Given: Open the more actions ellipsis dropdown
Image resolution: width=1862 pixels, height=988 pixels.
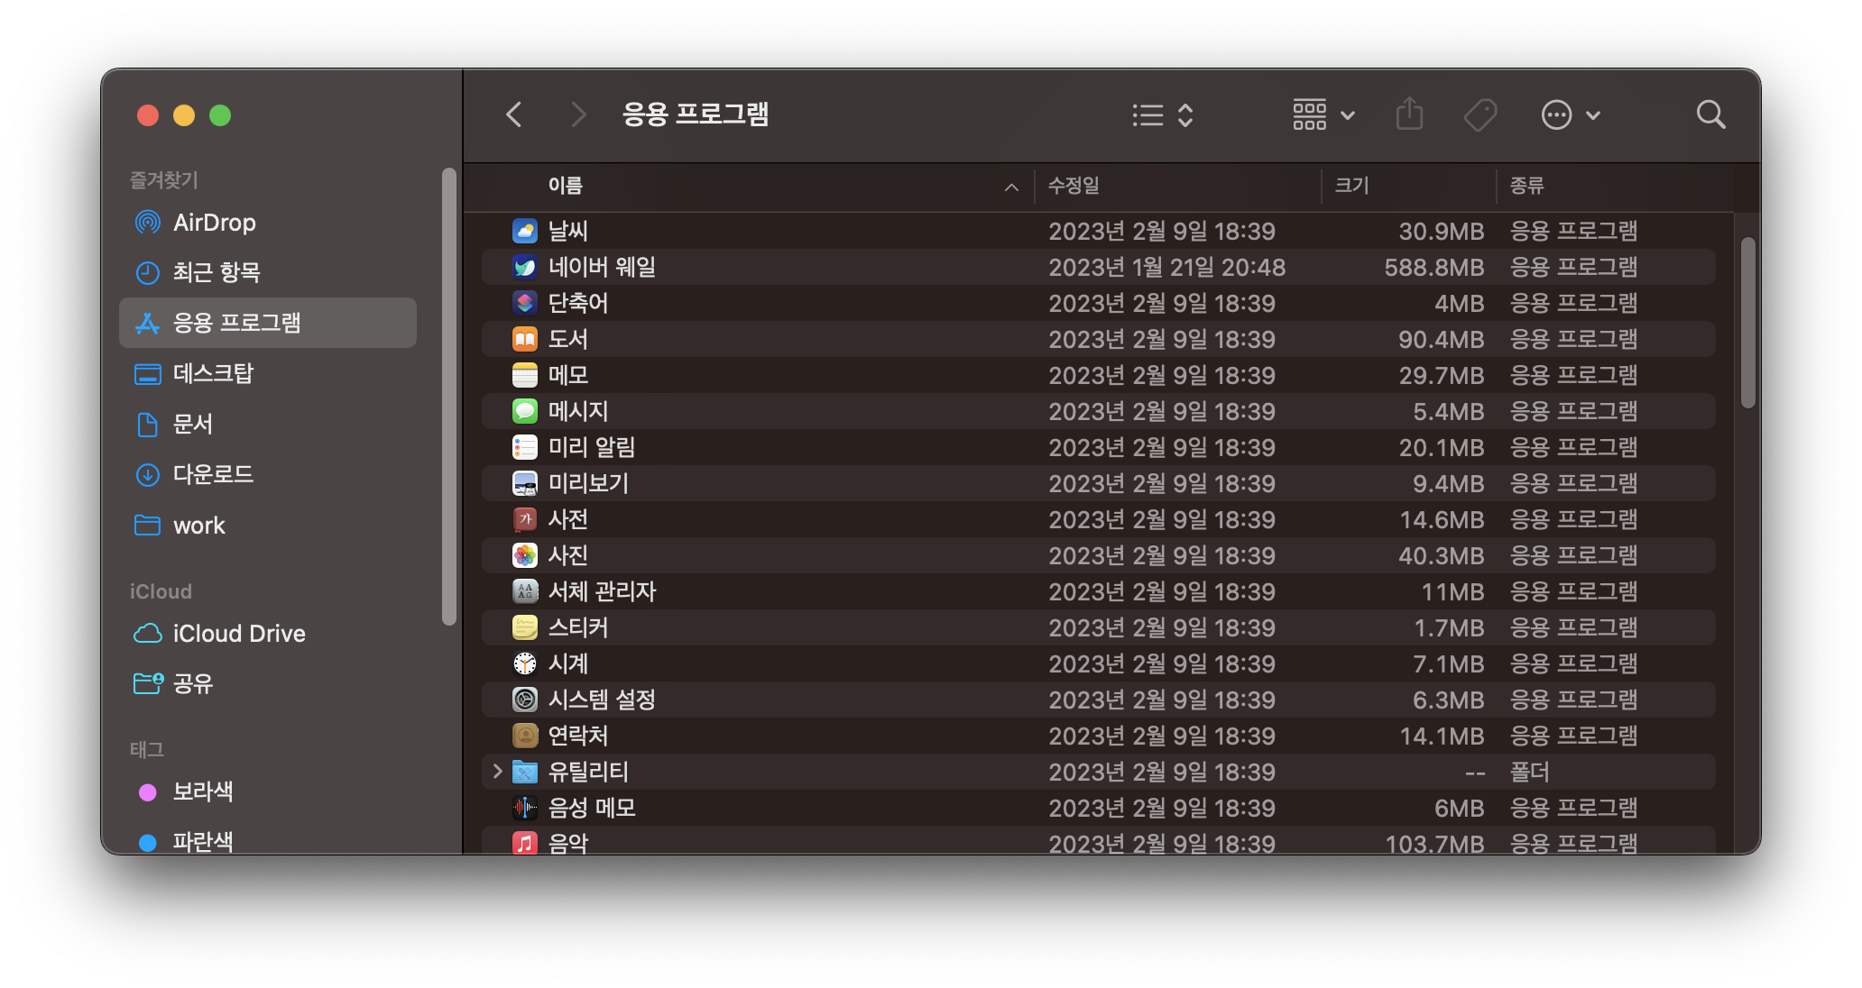Looking at the screenshot, I should click(x=1571, y=114).
